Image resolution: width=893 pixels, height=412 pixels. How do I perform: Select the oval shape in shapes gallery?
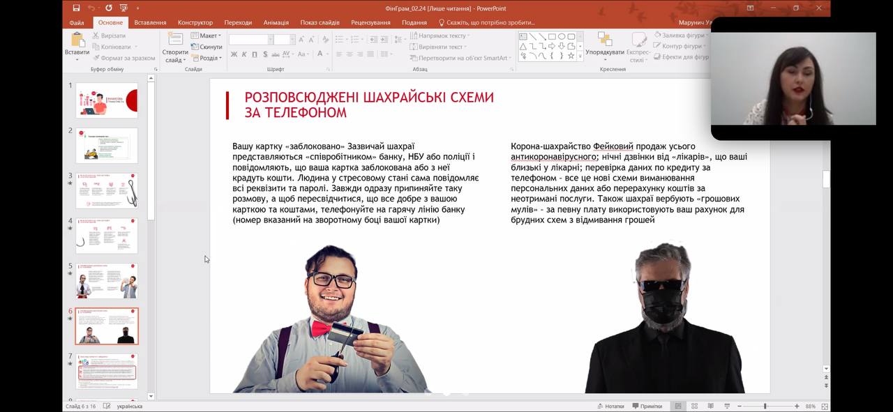point(561,36)
